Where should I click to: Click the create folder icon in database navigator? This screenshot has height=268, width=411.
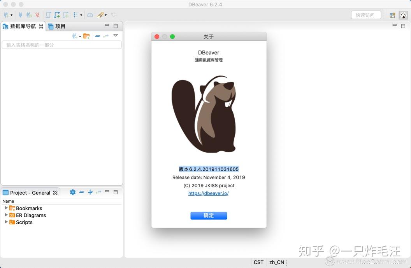pos(86,36)
